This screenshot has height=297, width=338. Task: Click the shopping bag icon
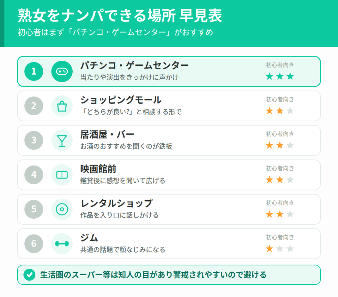coord(62,106)
